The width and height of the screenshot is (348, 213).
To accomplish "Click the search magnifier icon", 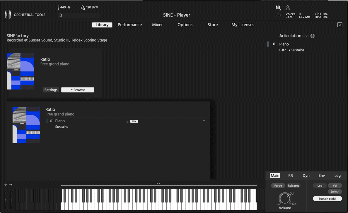I will click(60, 15).
